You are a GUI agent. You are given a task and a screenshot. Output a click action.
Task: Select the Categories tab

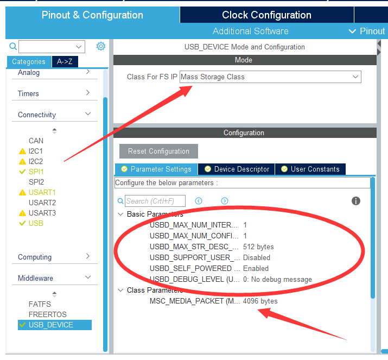29,61
